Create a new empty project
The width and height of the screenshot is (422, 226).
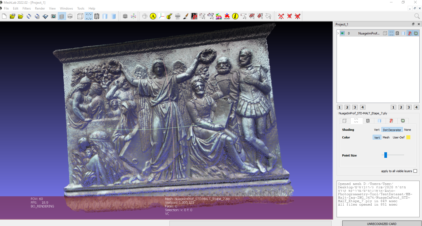[x=4, y=16]
